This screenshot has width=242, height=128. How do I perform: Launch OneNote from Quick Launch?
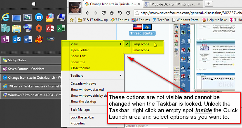pyautogui.click(x=5, y=39)
